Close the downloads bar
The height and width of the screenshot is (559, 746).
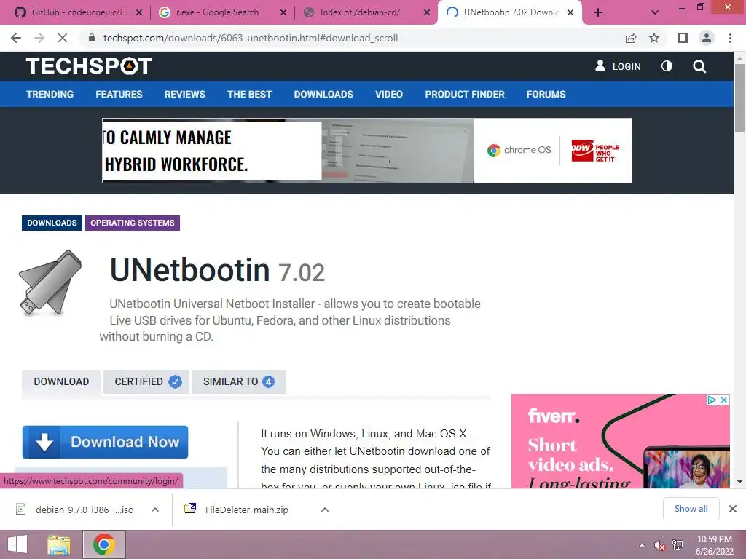tap(733, 509)
